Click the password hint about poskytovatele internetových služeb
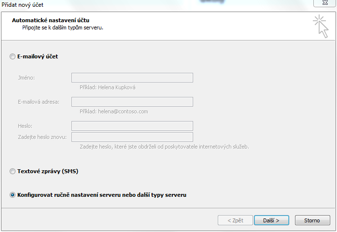This screenshot has width=337, height=232. click(x=164, y=147)
